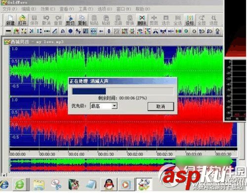Expand the 优先级 priority dropdown arrow
Screen dimensions: 247x193
(x=115, y=106)
